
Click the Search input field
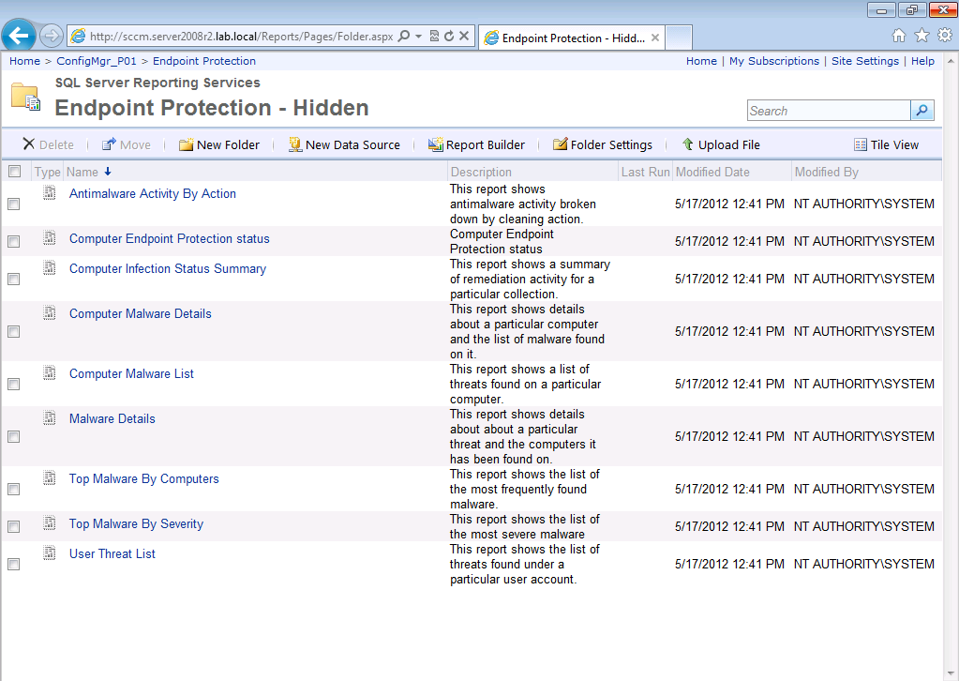pos(830,111)
